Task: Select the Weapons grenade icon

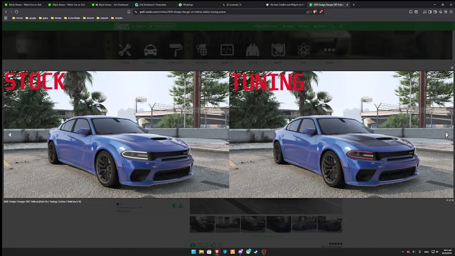Action: point(202,50)
